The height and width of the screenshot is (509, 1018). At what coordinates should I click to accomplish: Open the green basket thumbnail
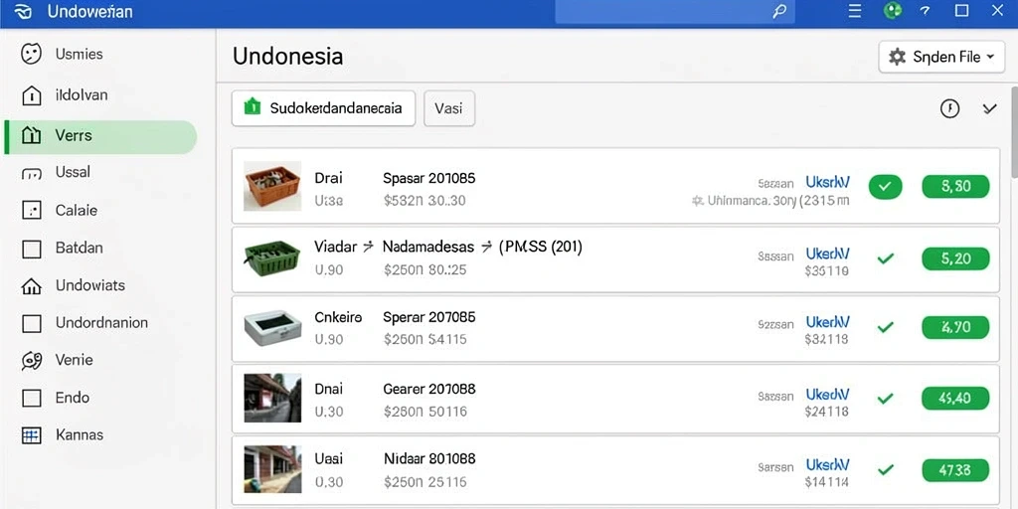tap(272, 257)
